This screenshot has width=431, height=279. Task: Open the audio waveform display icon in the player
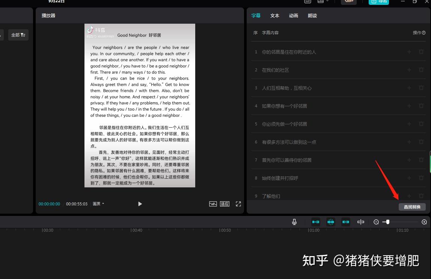213,204
